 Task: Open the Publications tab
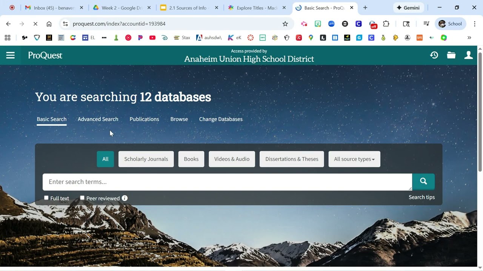pyautogui.click(x=145, y=119)
